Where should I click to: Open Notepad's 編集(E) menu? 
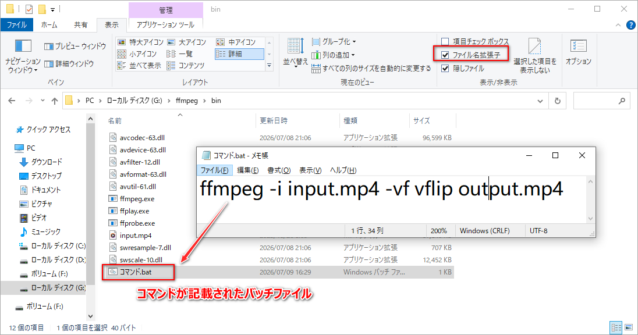point(248,170)
